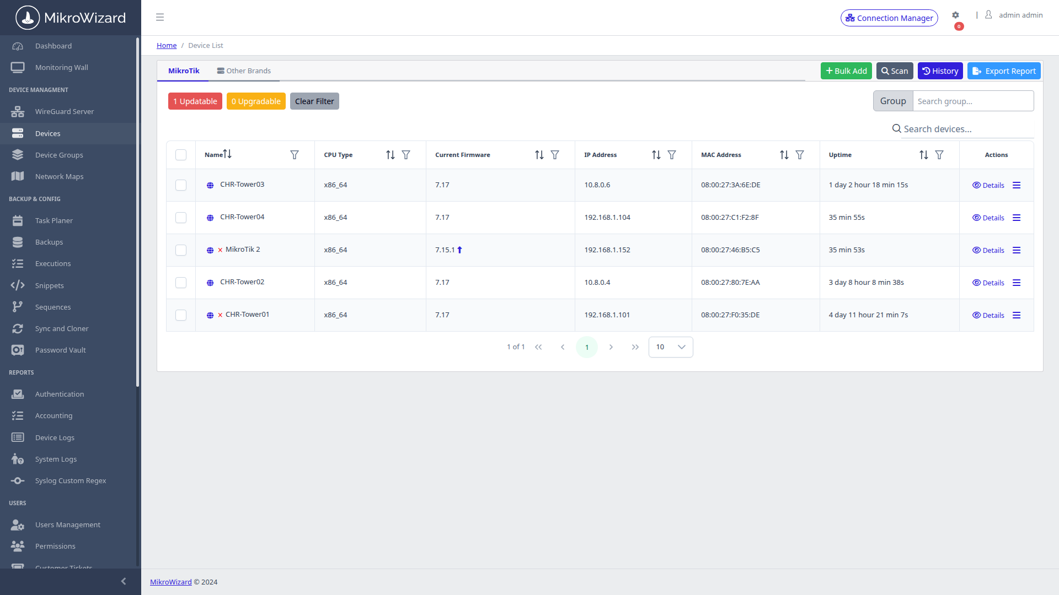Open the Connection Manager
Image resolution: width=1059 pixels, height=595 pixels.
tap(889, 18)
